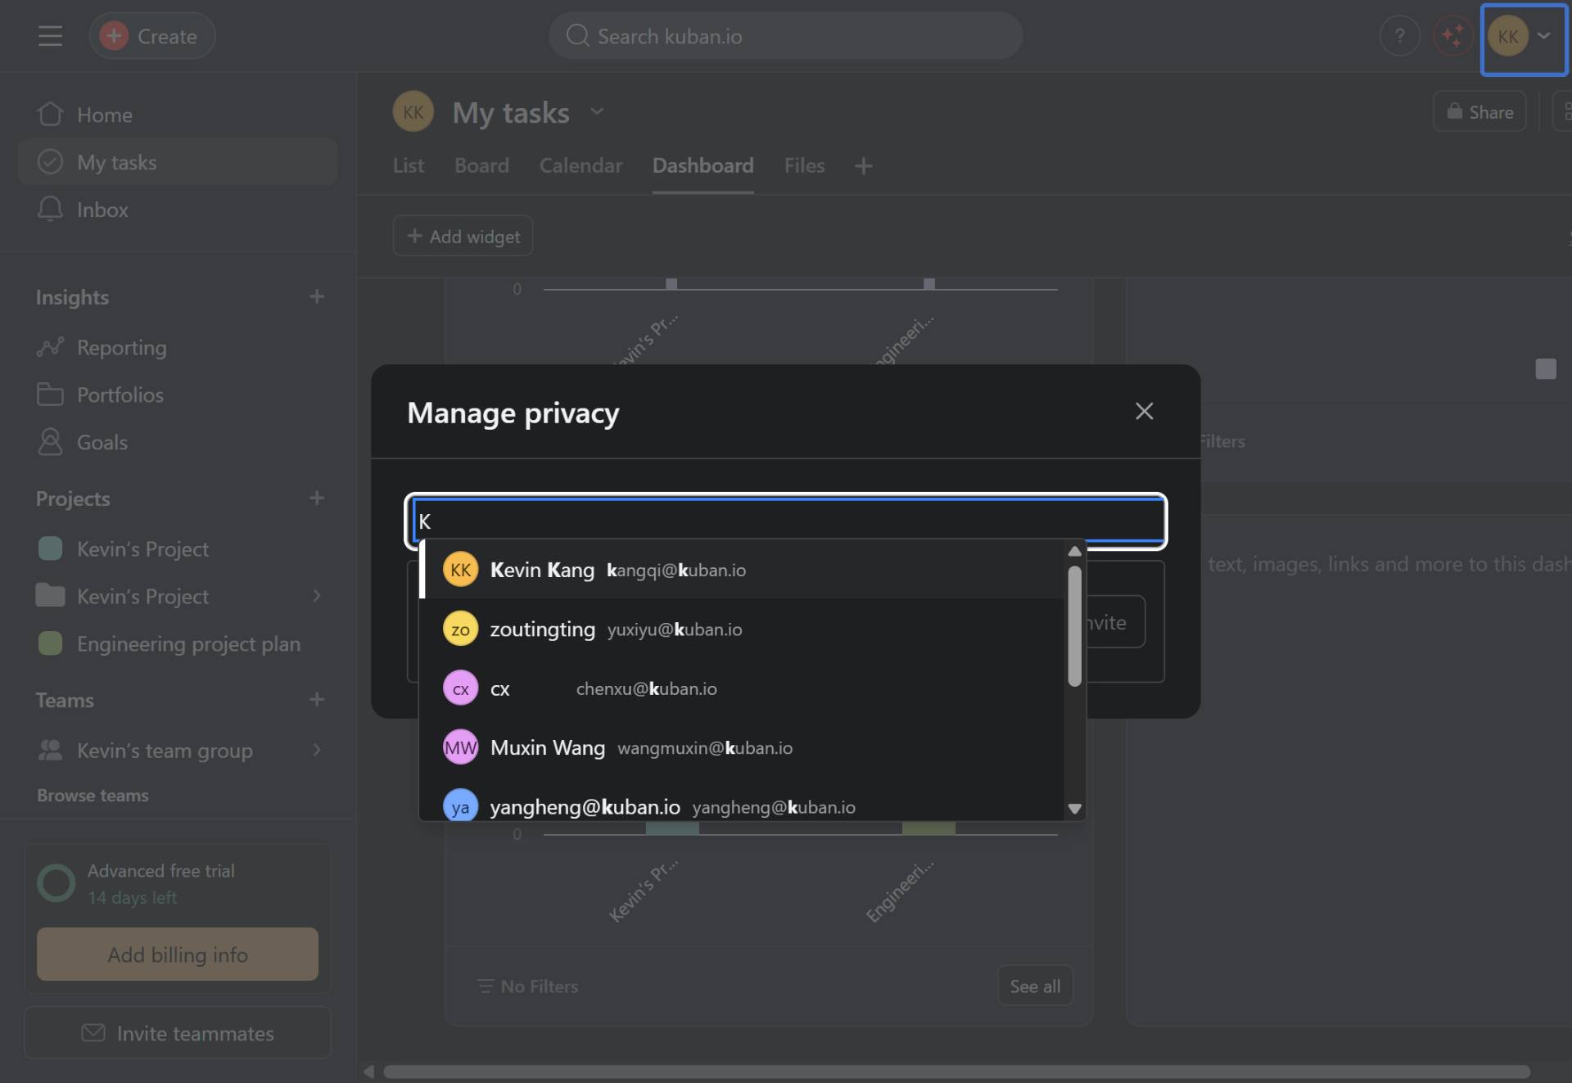This screenshot has height=1083, width=1572.
Task: Click the red plus Create button
Action: 151,36
